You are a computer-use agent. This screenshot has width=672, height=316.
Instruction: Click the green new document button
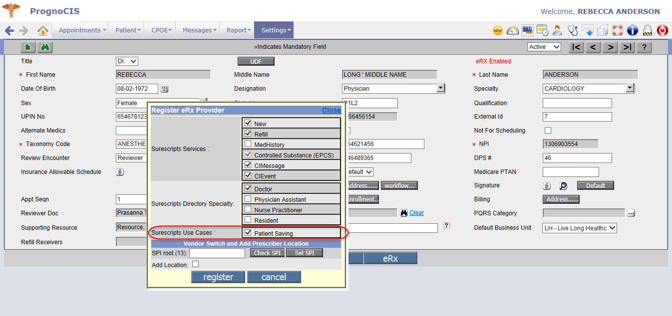[x=28, y=47]
